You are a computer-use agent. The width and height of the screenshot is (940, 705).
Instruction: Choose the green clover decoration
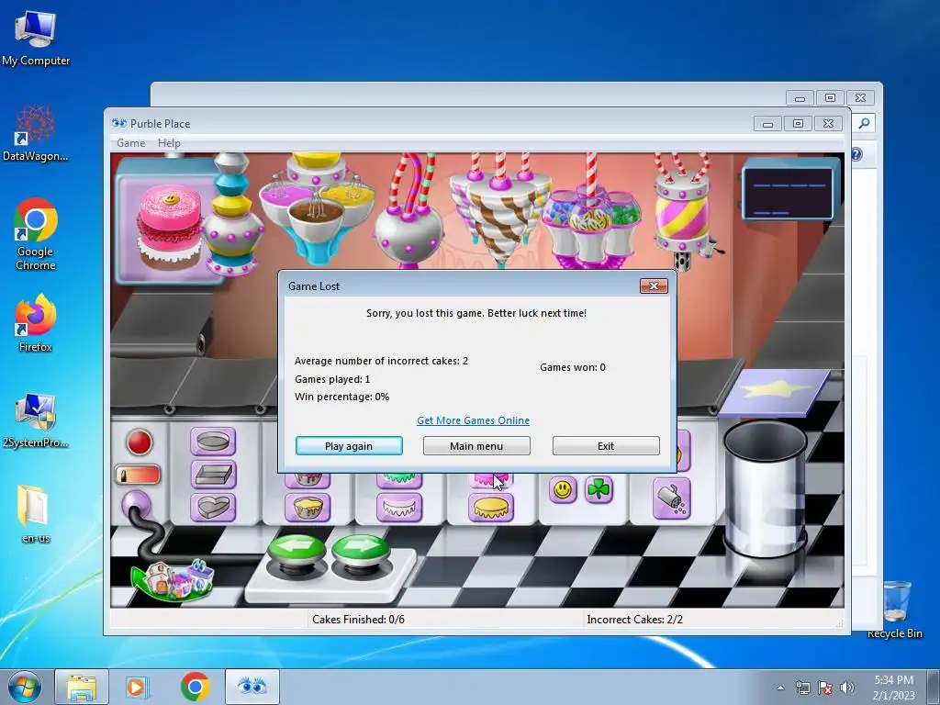599,490
